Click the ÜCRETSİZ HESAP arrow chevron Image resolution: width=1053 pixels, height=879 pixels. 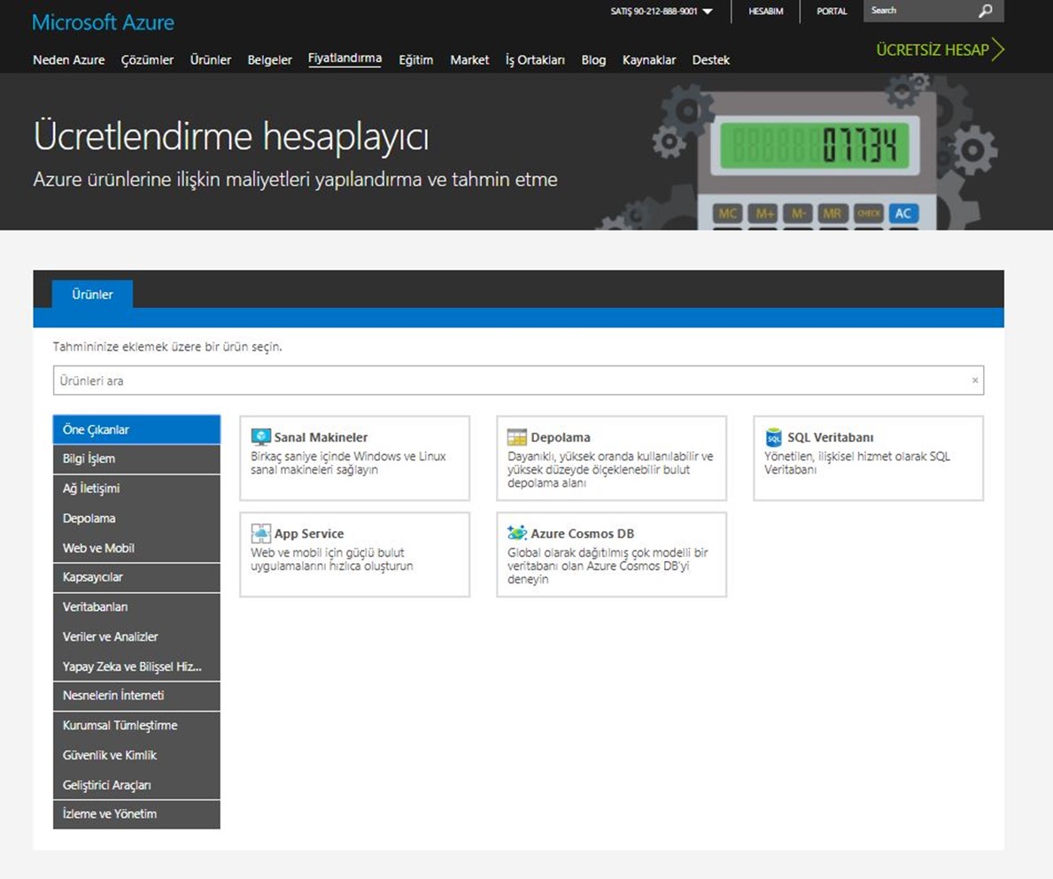pos(998,49)
